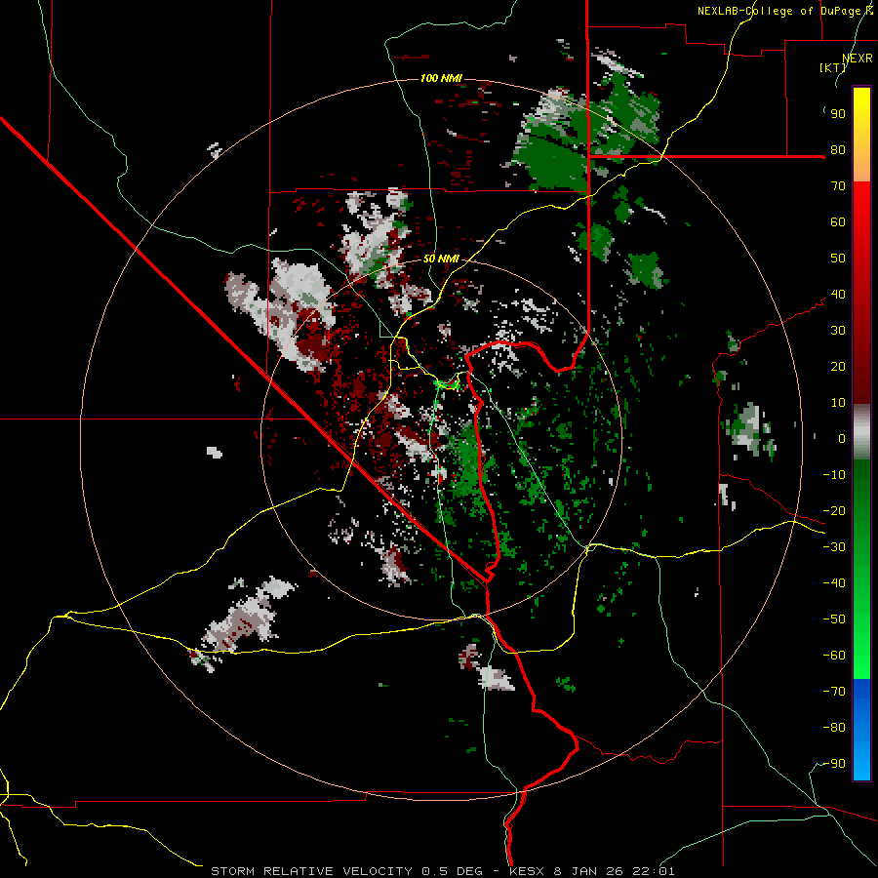Click the "20" positive scale label
Screen dimensions: 878x878
(838, 367)
